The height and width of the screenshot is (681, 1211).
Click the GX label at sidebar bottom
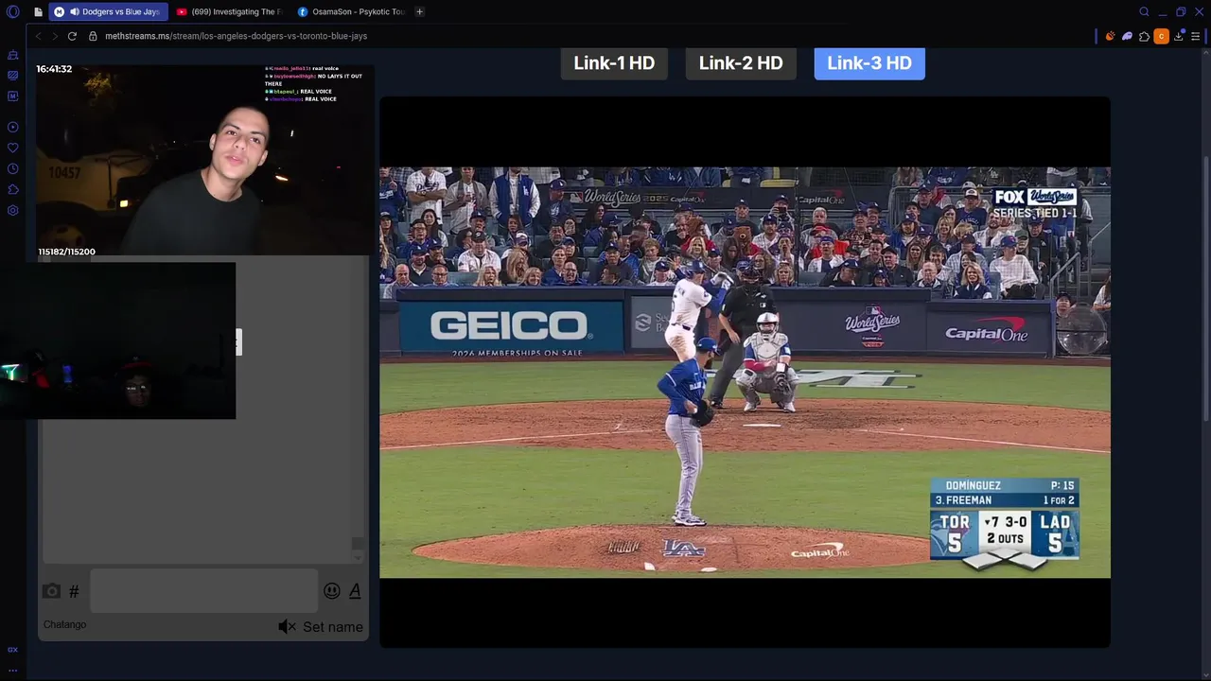[x=12, y=650]
